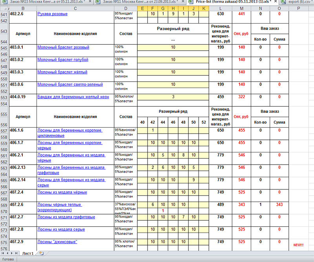Click the Select All corner button
The image size is (314, 262).
click(4, 8)
